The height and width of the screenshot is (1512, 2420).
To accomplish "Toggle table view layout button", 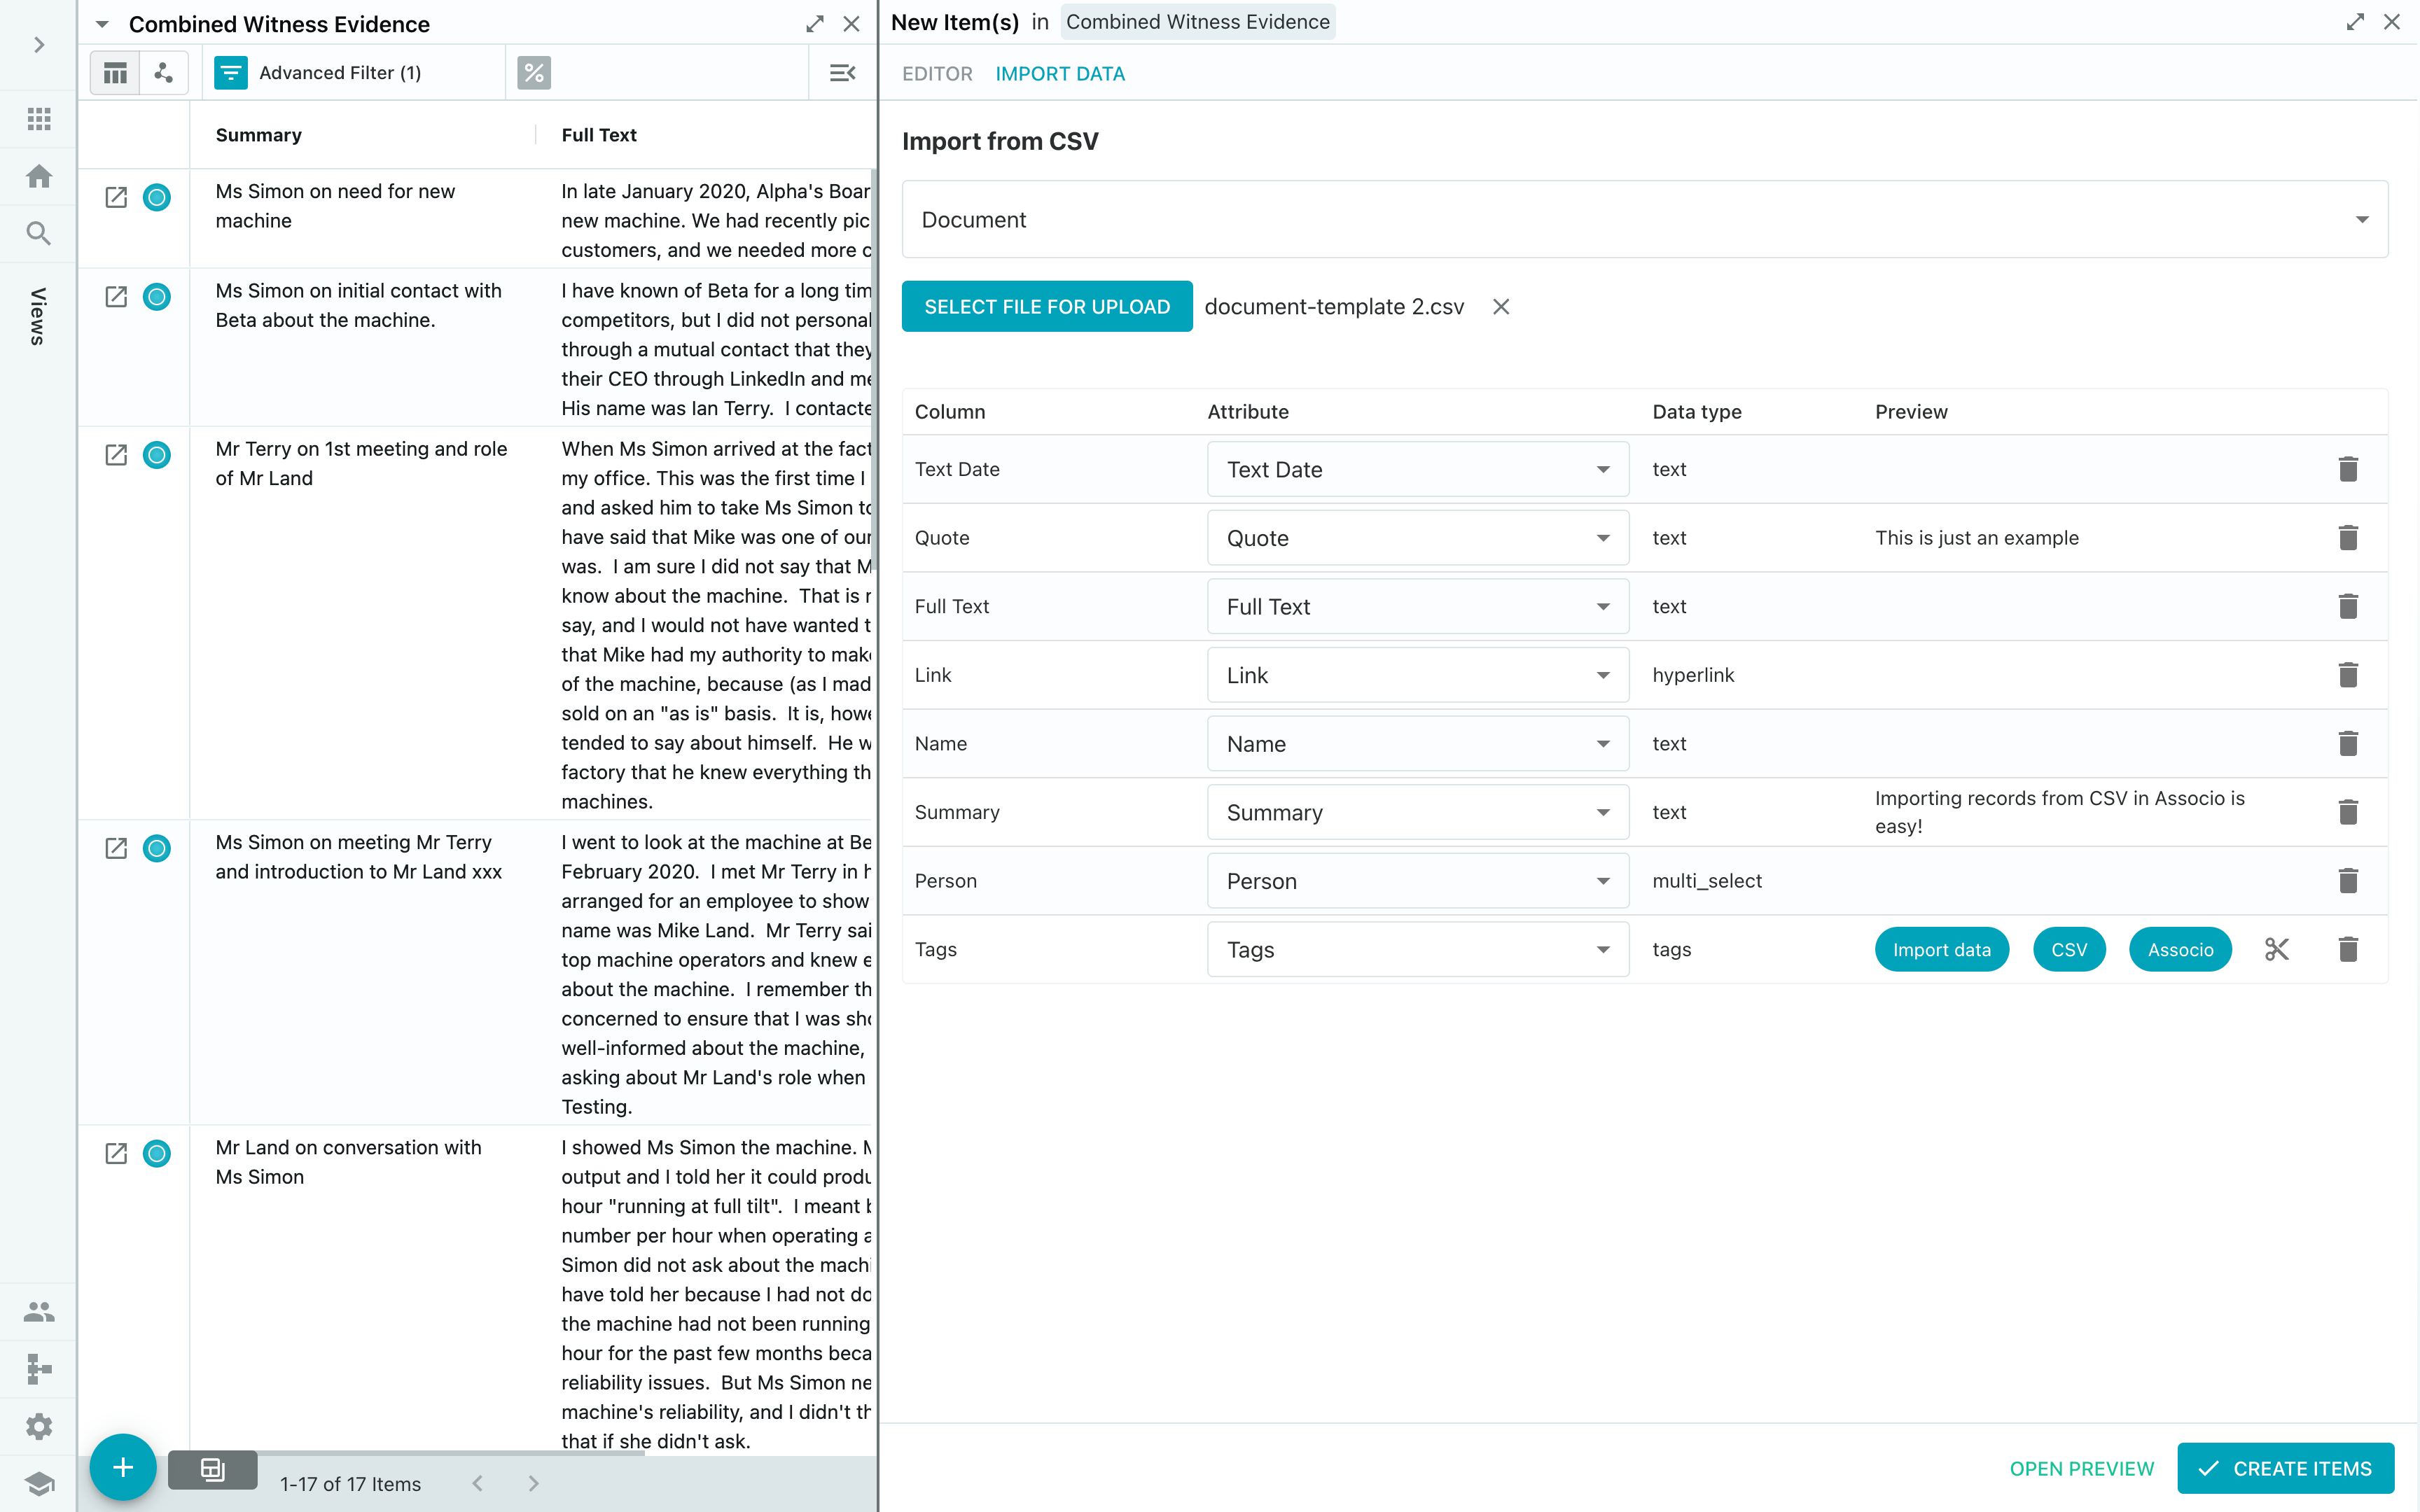I will [116, 73].
